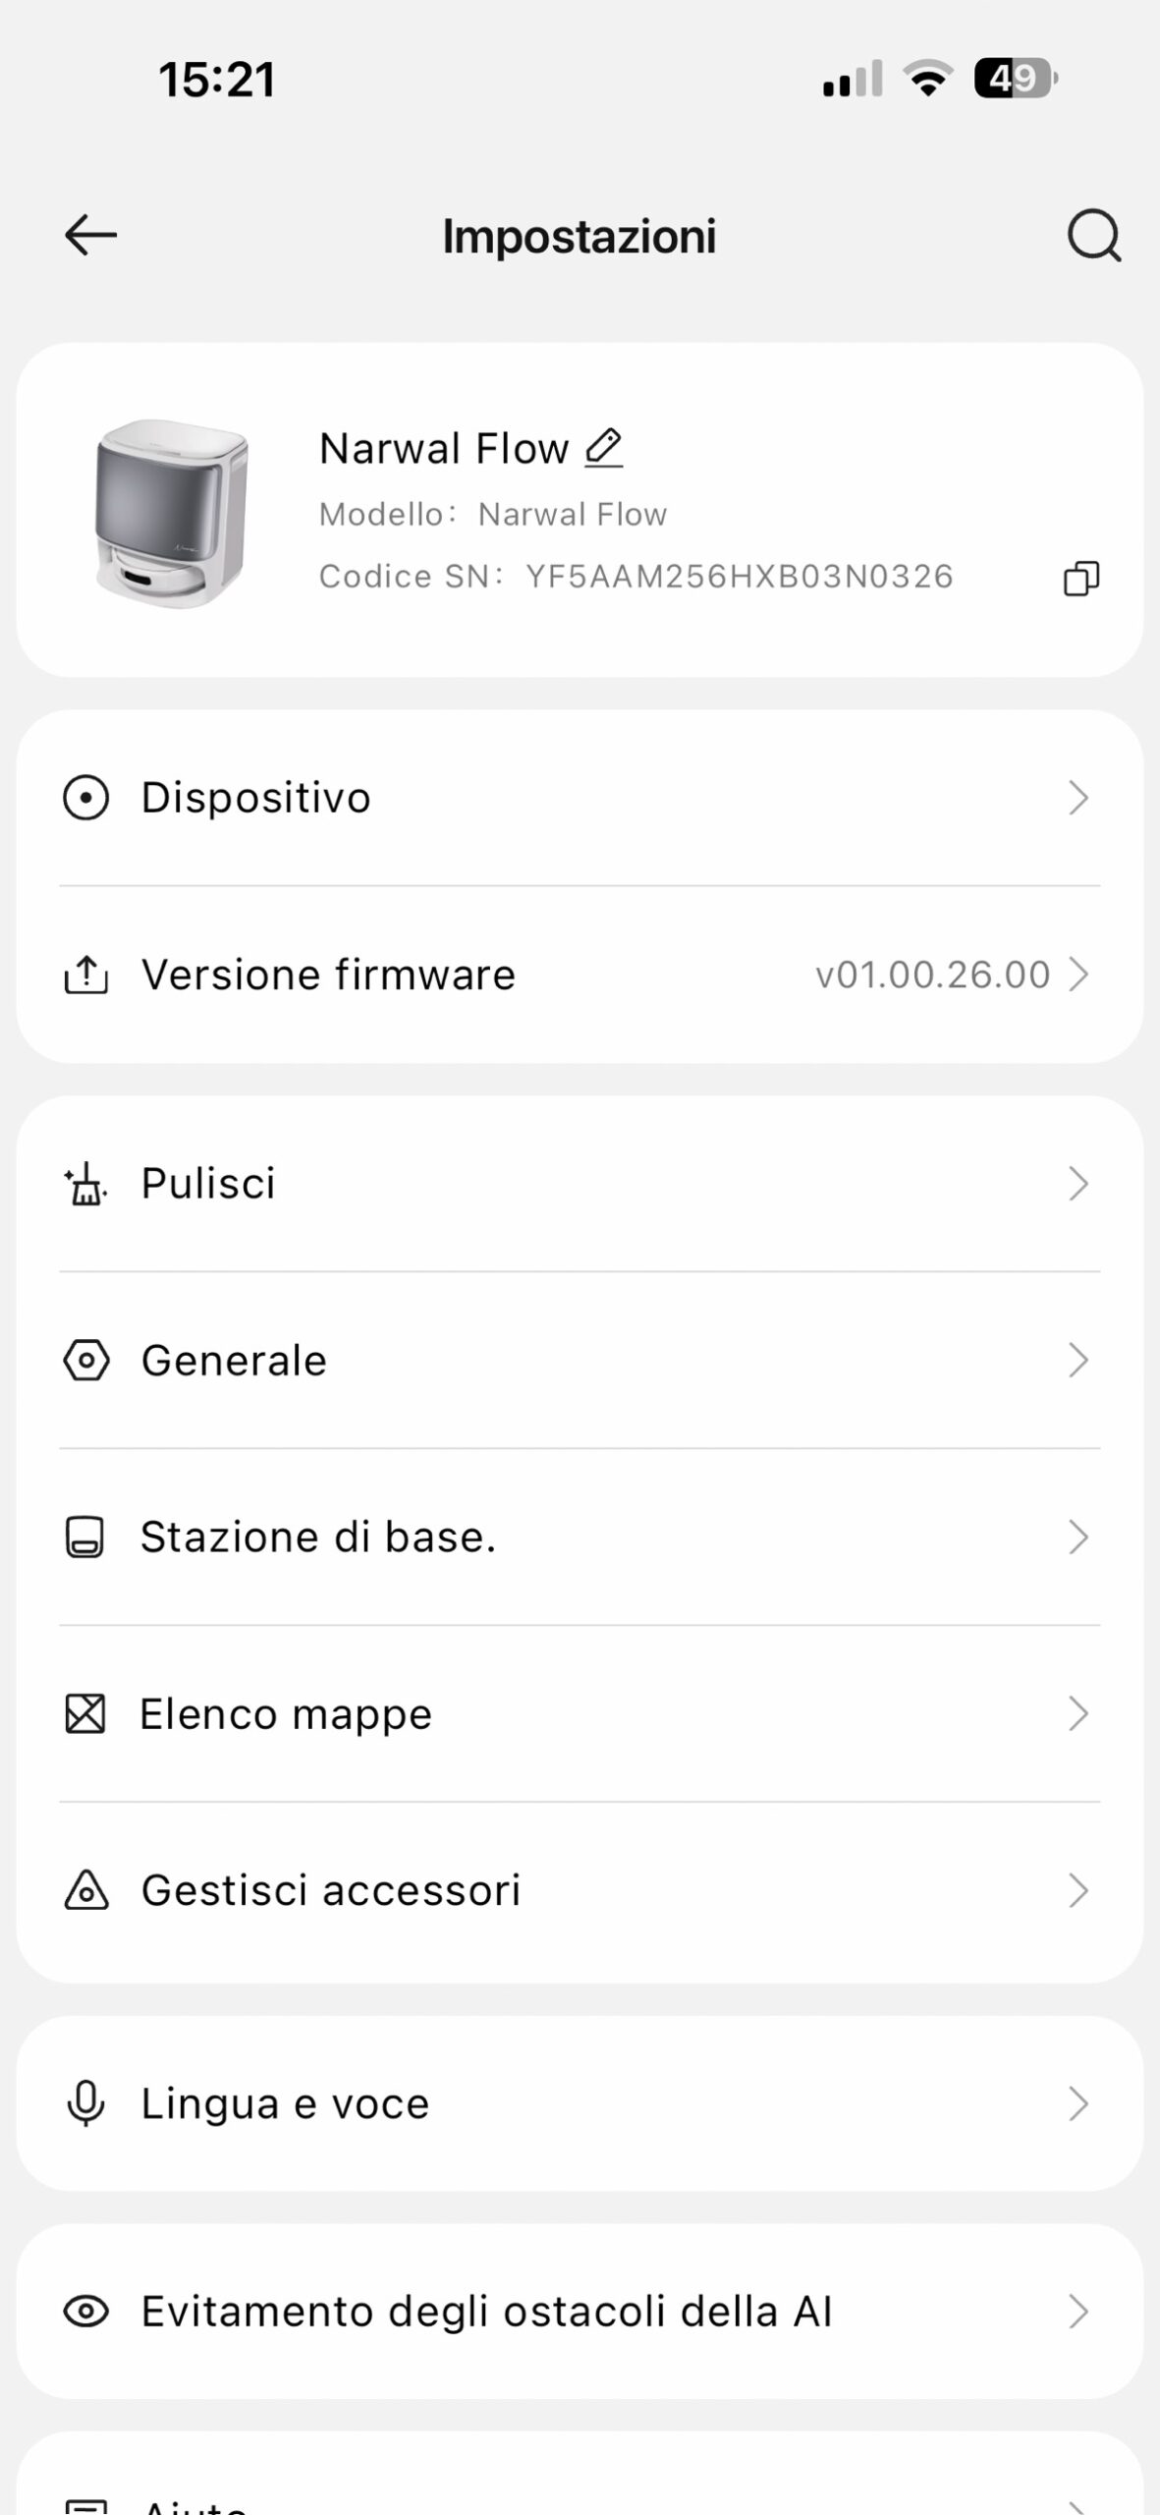Screen dimensions: 1160x2515
Task: Expand Generale using right chevron
Action: click(1078, 1361)
